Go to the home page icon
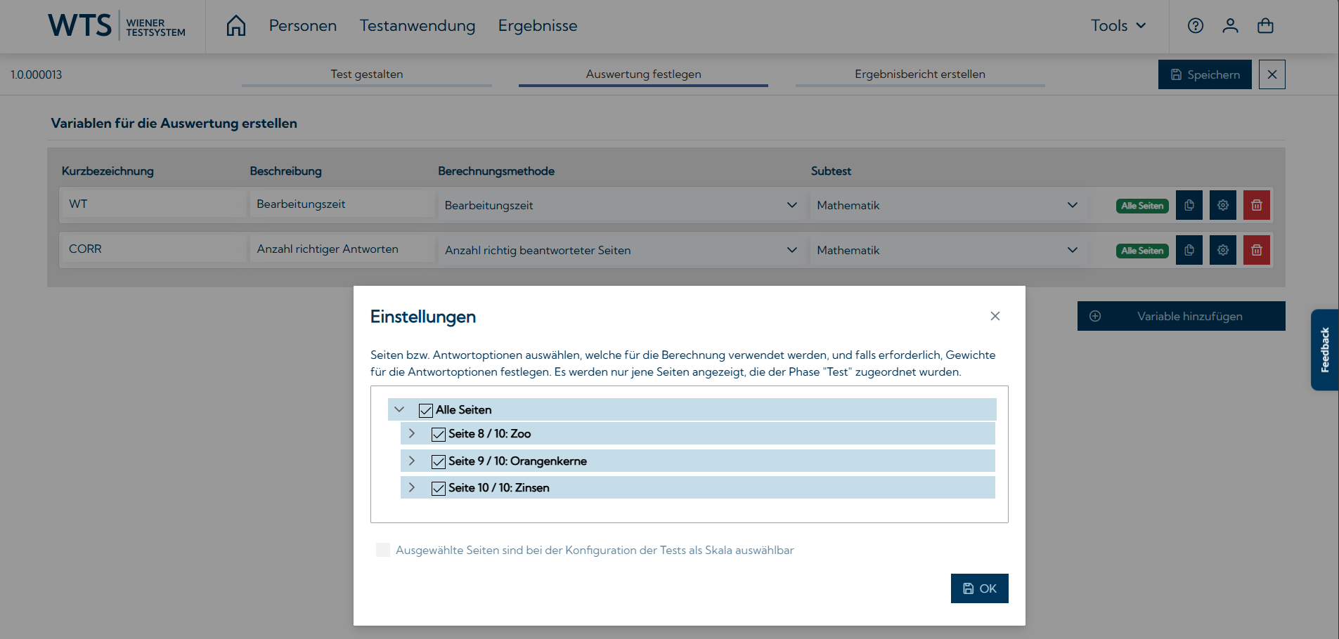 pos(236,26)
